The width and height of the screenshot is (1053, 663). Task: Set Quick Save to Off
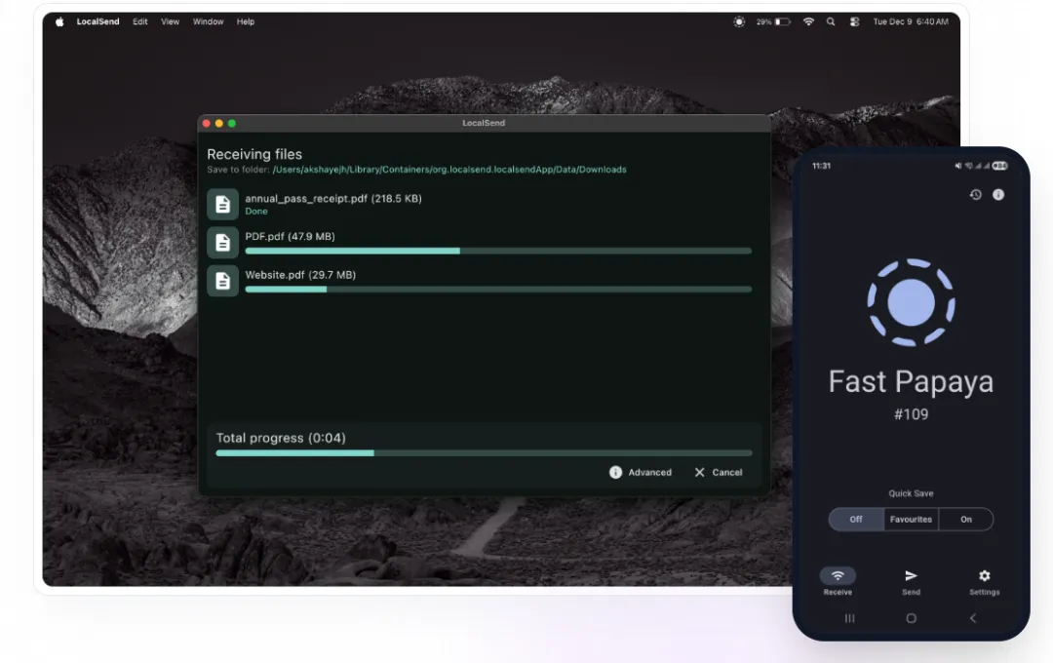coord(856,520)
